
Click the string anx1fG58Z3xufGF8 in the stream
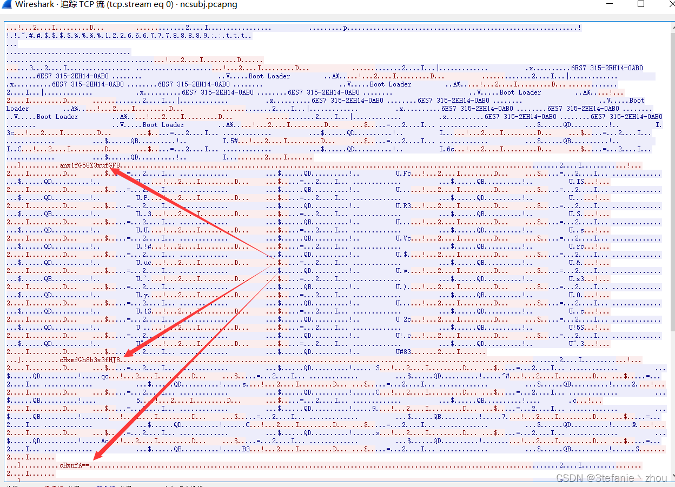(x=90, y=165)
